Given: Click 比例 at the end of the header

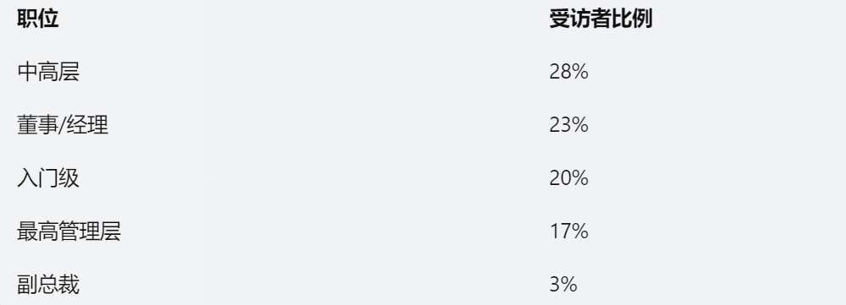Looking at the screenshot, I should tap(632, 19).
